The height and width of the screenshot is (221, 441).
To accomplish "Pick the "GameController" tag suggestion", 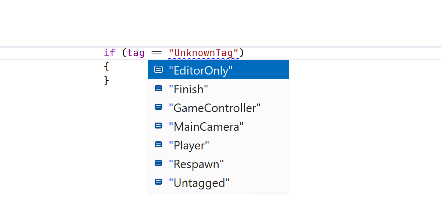I will (x=215, y=108).
